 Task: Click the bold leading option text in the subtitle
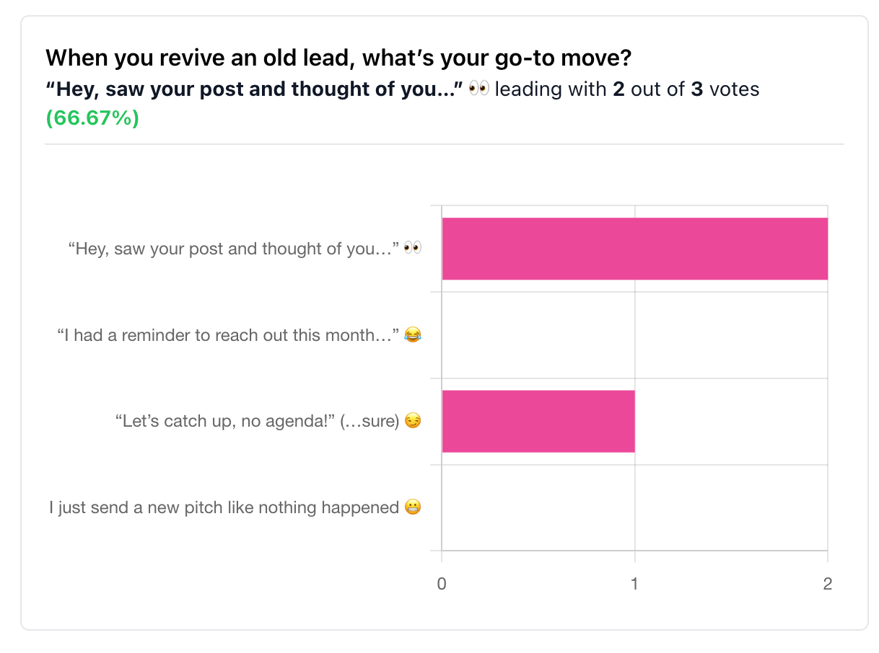[x=253, y=89]
